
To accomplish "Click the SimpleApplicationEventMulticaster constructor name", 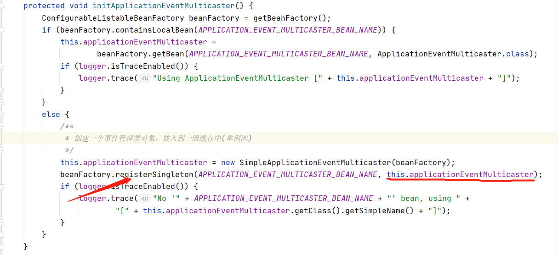I will [x=315, y=162].
